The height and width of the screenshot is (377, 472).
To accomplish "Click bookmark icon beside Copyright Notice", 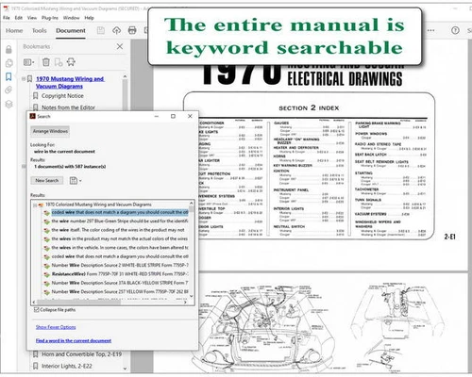I will click(35, 96).
